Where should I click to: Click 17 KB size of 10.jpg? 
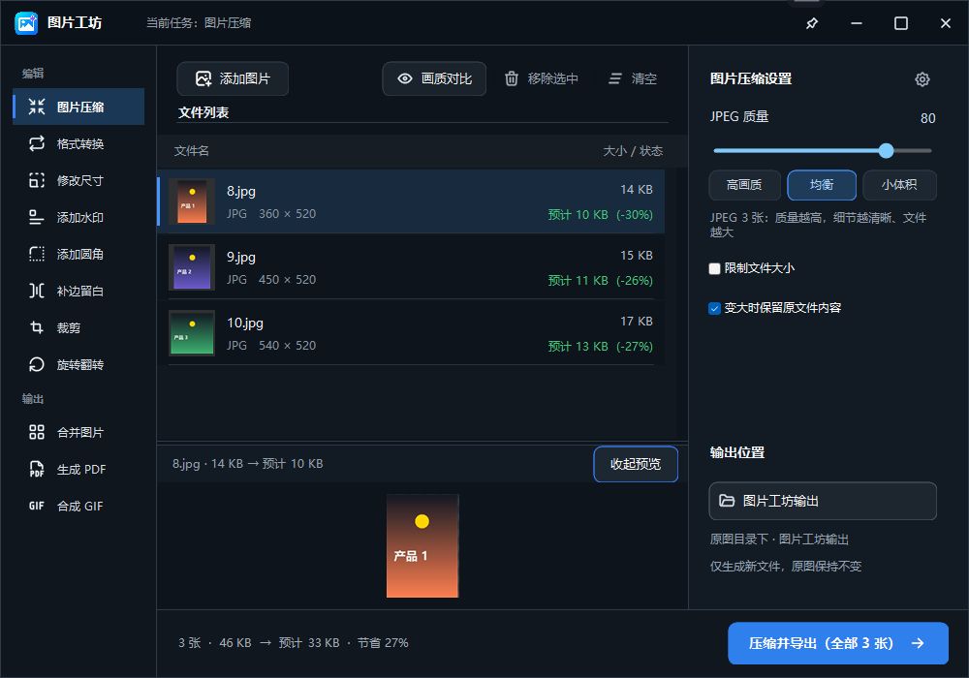tap(636, 322)
